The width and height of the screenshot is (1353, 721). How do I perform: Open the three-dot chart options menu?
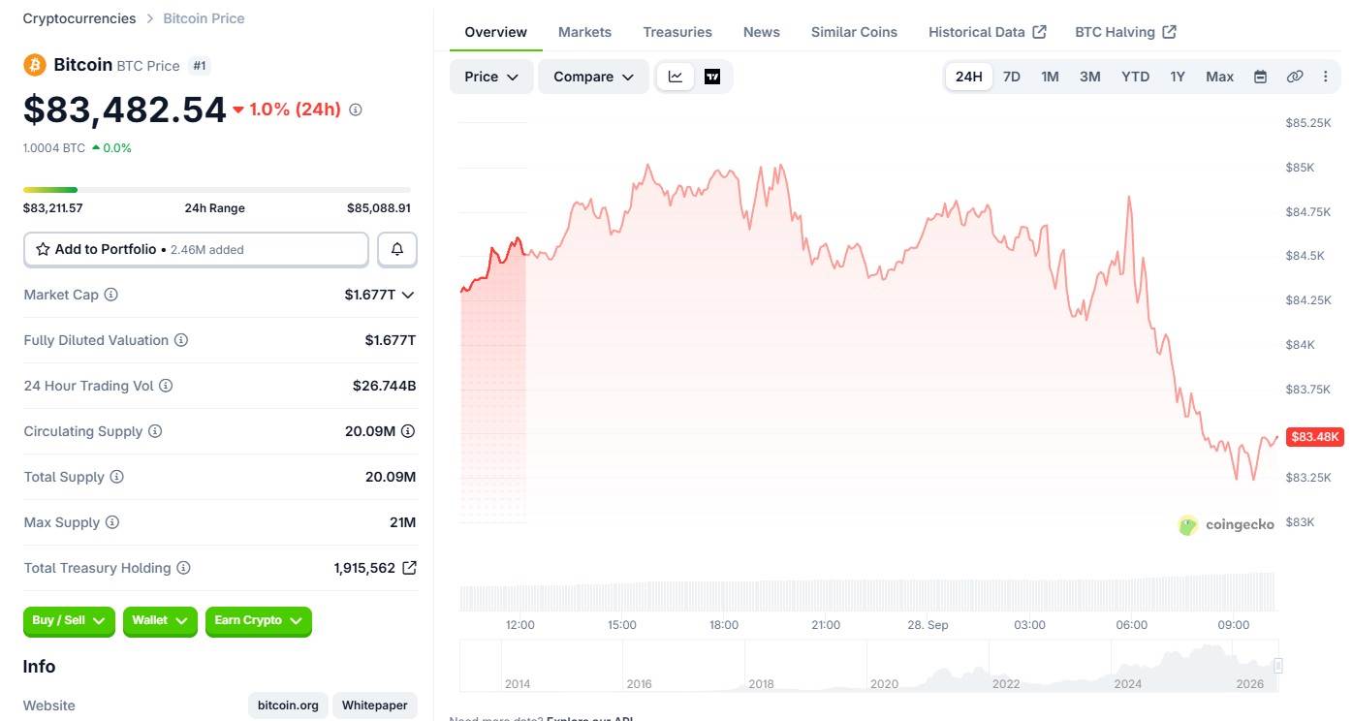click(x=1326, y=77)
